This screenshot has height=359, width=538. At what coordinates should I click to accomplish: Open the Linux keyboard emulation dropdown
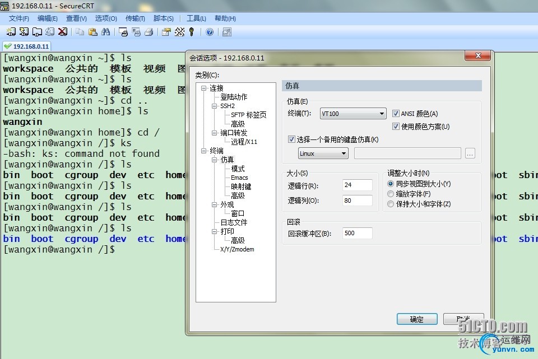pyautogui.click(x=323, y=153)
